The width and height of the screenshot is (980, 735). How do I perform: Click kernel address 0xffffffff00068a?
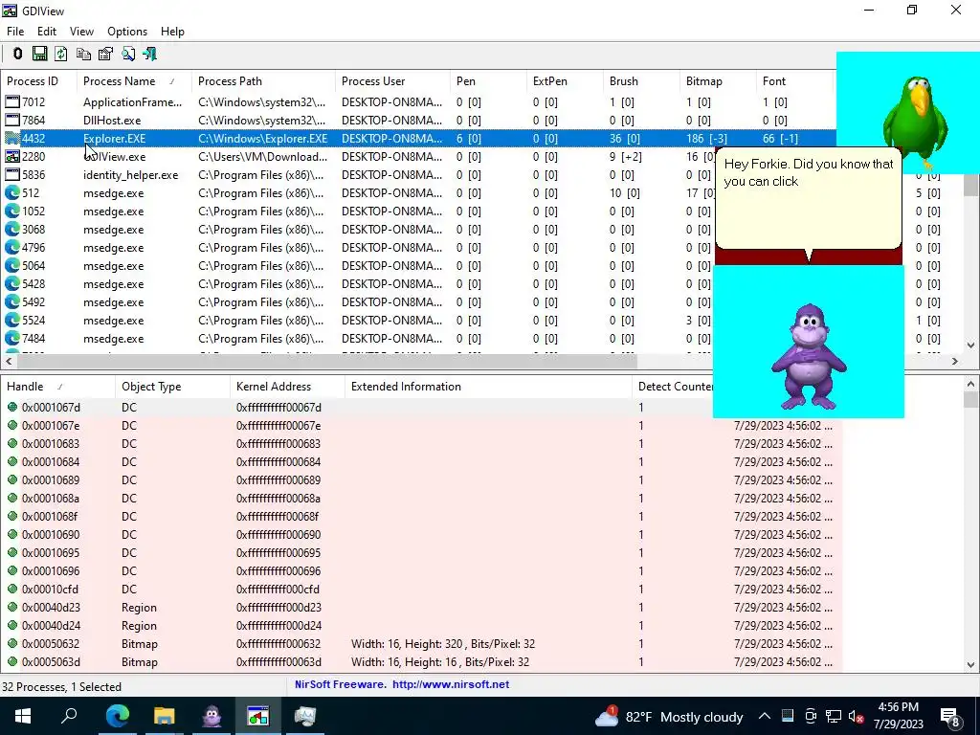point(278,499)
